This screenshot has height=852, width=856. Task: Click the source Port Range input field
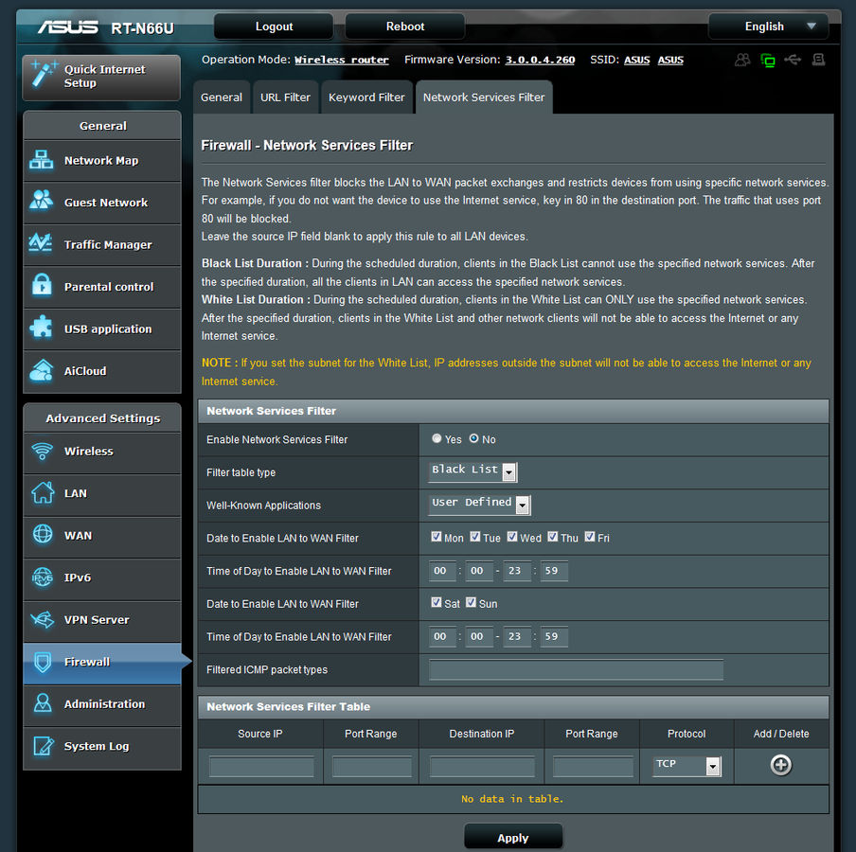tap(371, 766)
